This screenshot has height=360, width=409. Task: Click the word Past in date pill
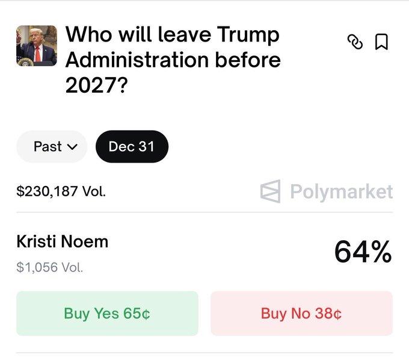(48, 146)
